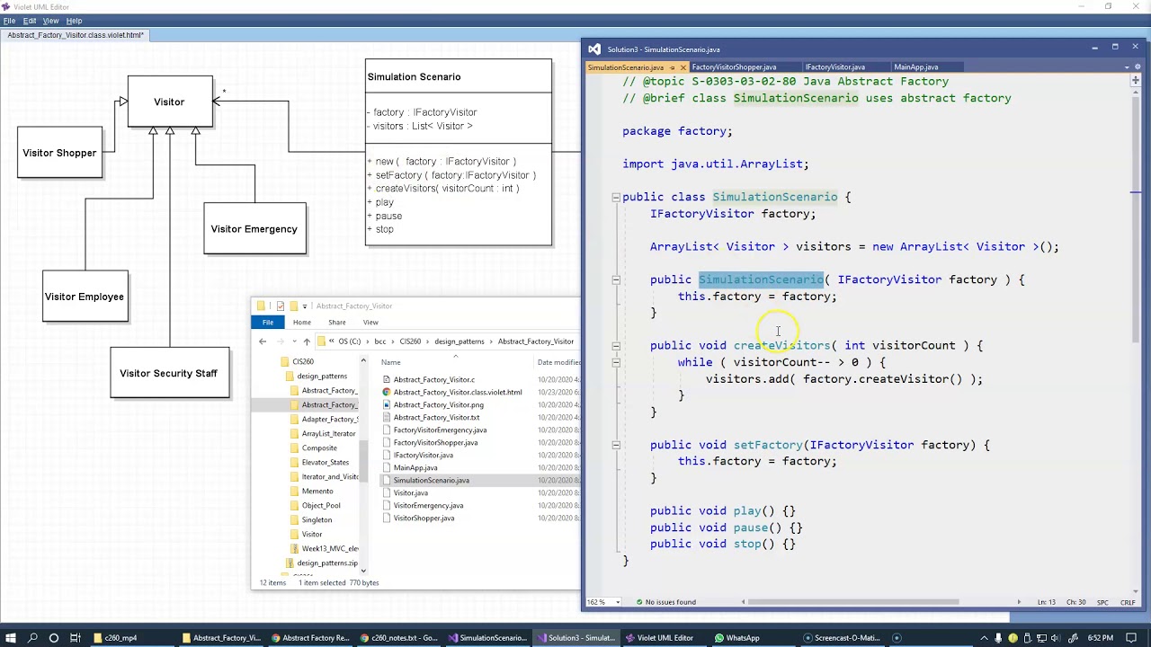1151x647 pixels.
Task: Click the editor horizontal scrollbar thumb
Action: point(852,602)
